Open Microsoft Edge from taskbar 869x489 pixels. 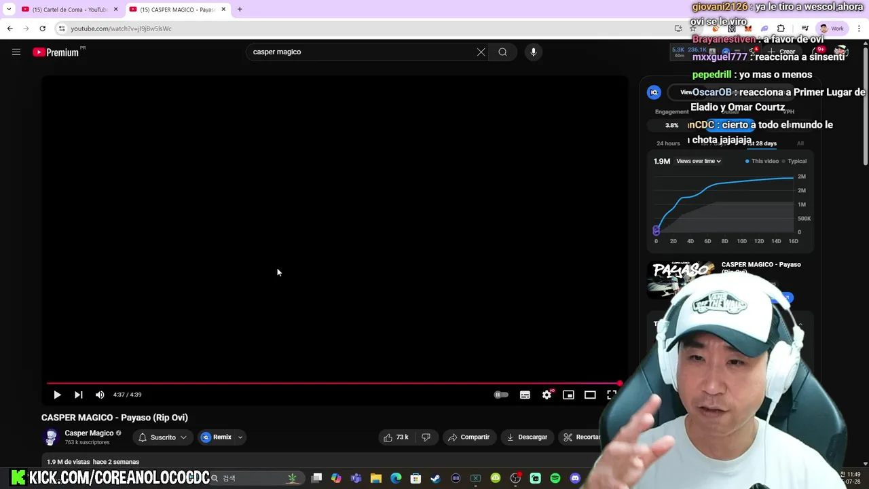point(396,478)
